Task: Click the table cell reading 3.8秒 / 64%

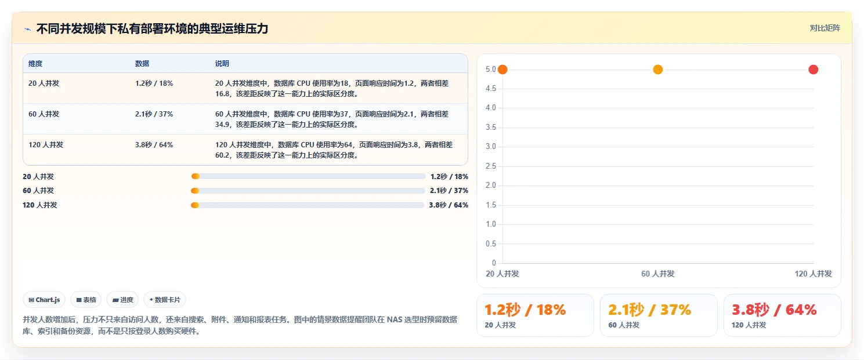Action: 154,145
